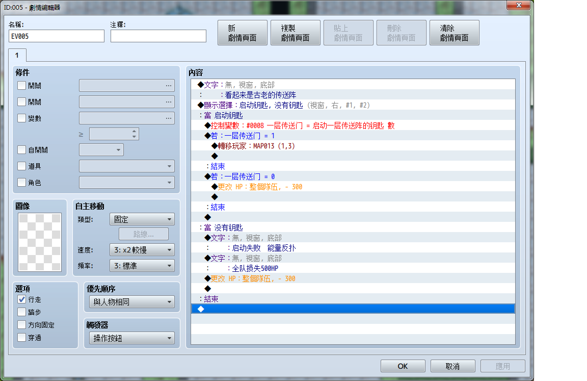Enable the 自開關 condition checkbox
Viewport: 587px width, 381px height.
pyautogui.click(x=22, y=150)
